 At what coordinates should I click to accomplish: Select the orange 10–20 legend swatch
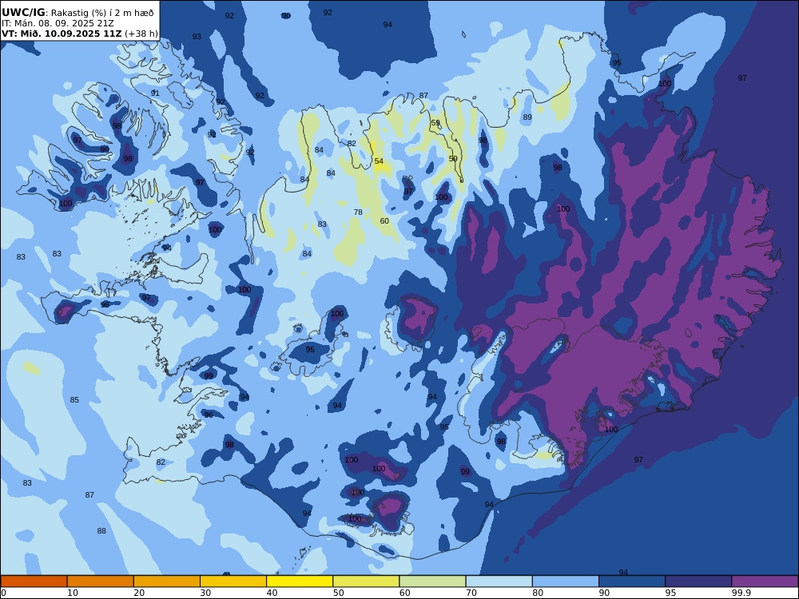coord(101,581)
